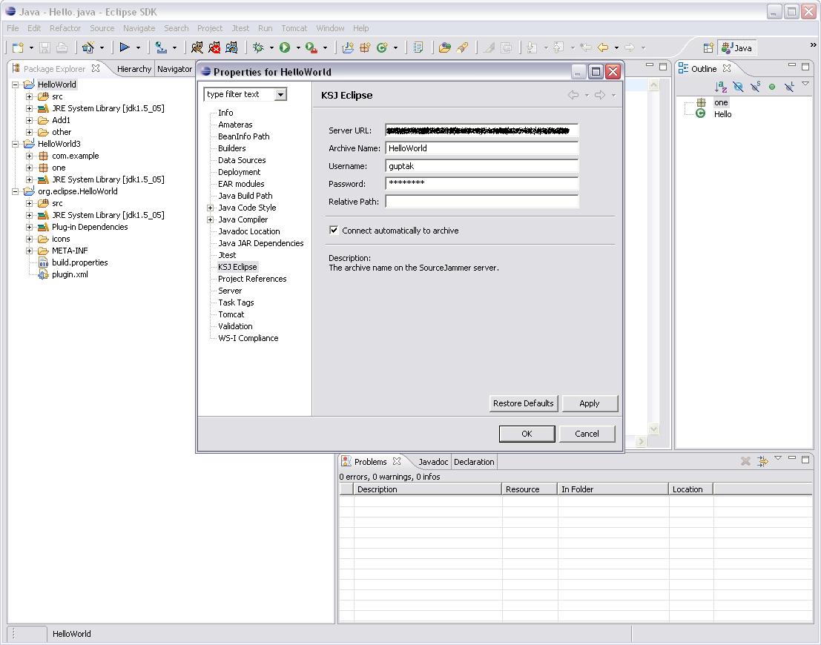This screenshot has height=645, width=821.
Task: Click the Hide Static Members icon in Outline
Action: pyautogui.click(x=755, y=87)
